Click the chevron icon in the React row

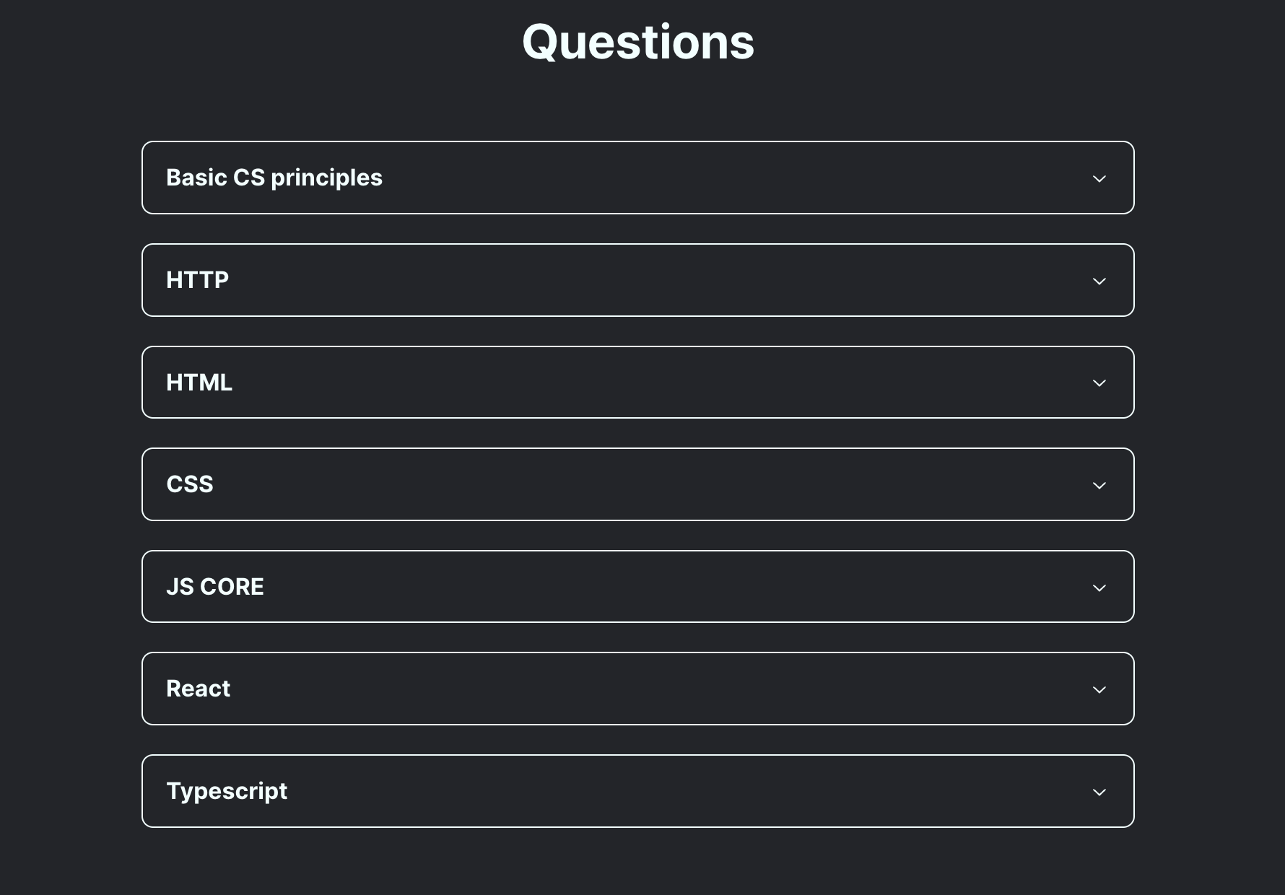click(1099, 689)
